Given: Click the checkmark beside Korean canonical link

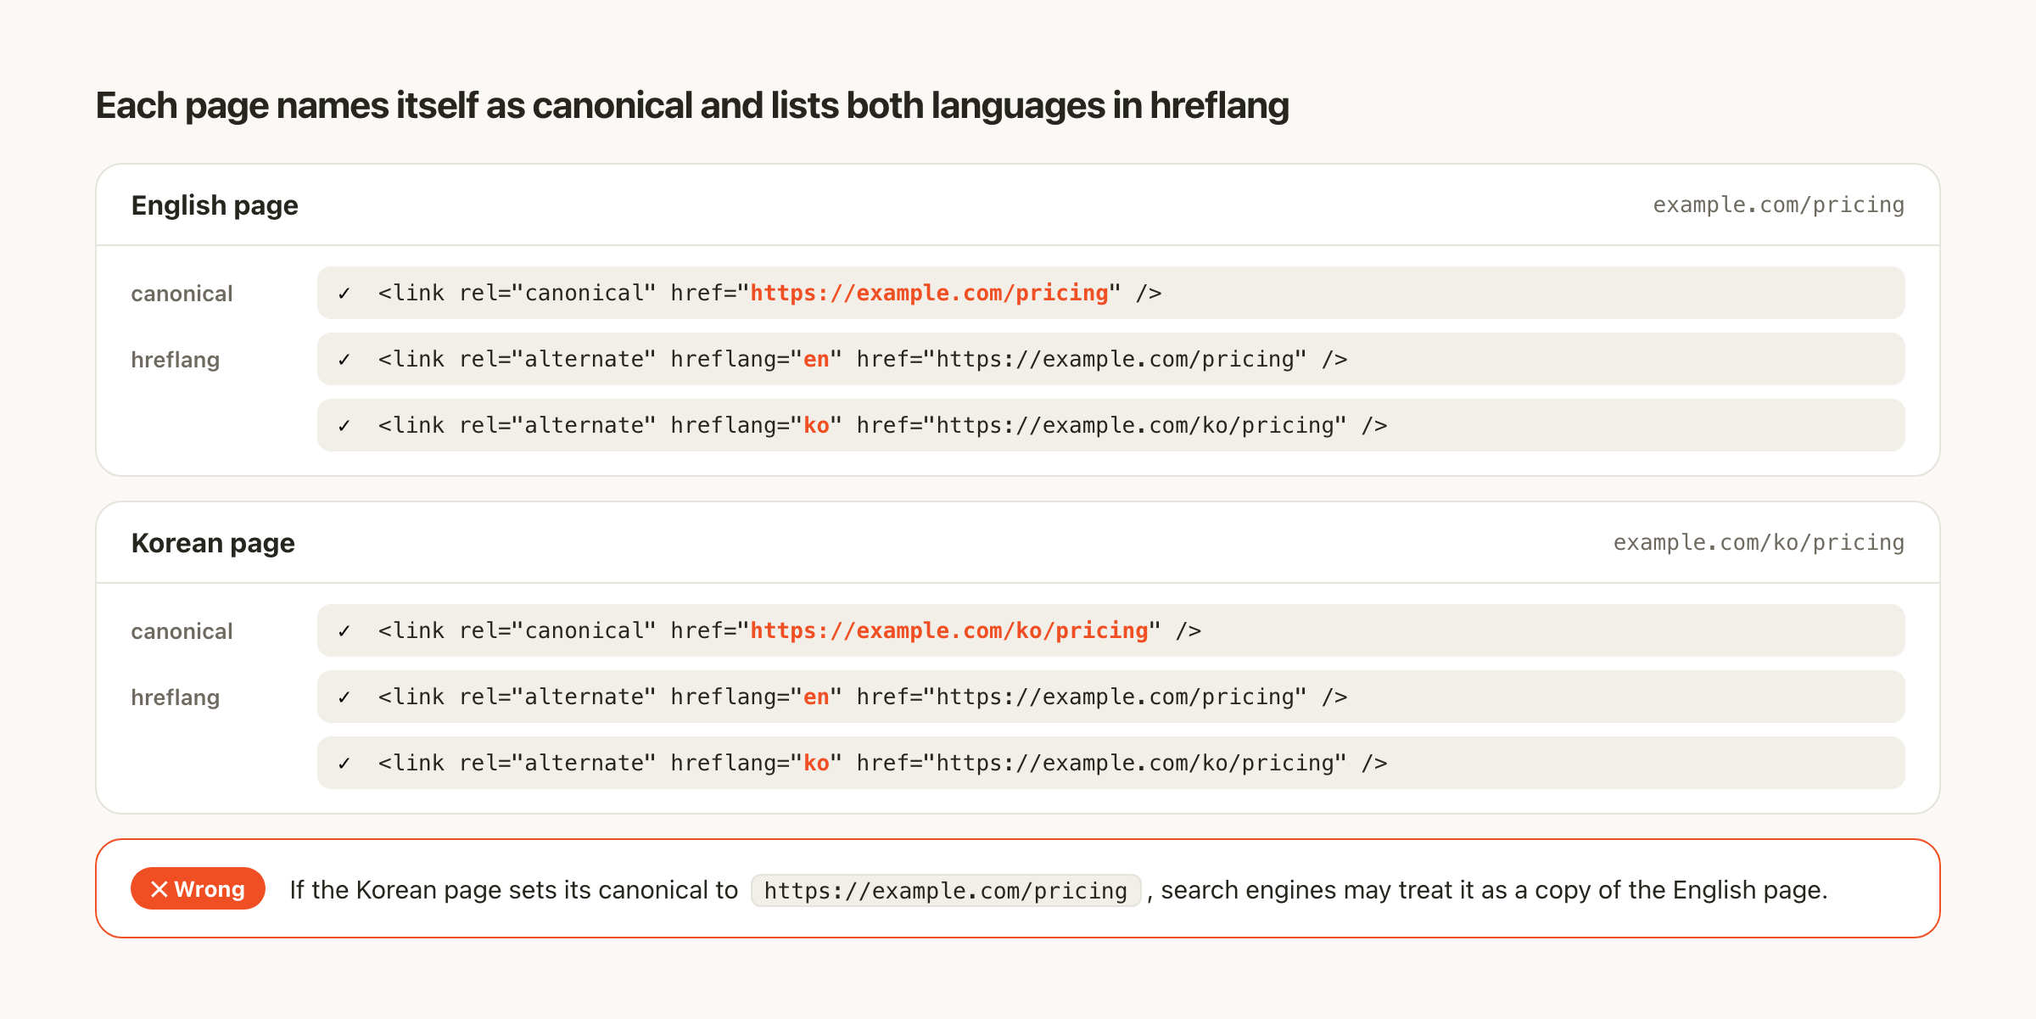Looking at the screenshot, I should point(344,631).
